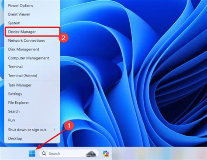Screen dimensions: 207x160
Task: Select Search in the context menu
Action: click(x=32, y=111)
